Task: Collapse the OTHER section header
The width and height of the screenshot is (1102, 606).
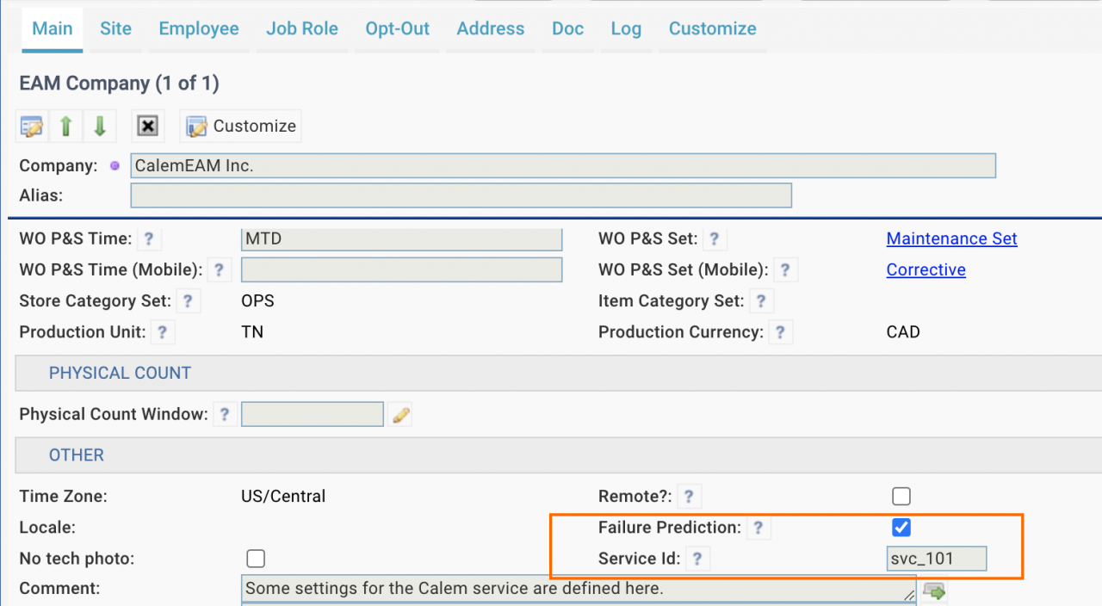Action: 77,455
